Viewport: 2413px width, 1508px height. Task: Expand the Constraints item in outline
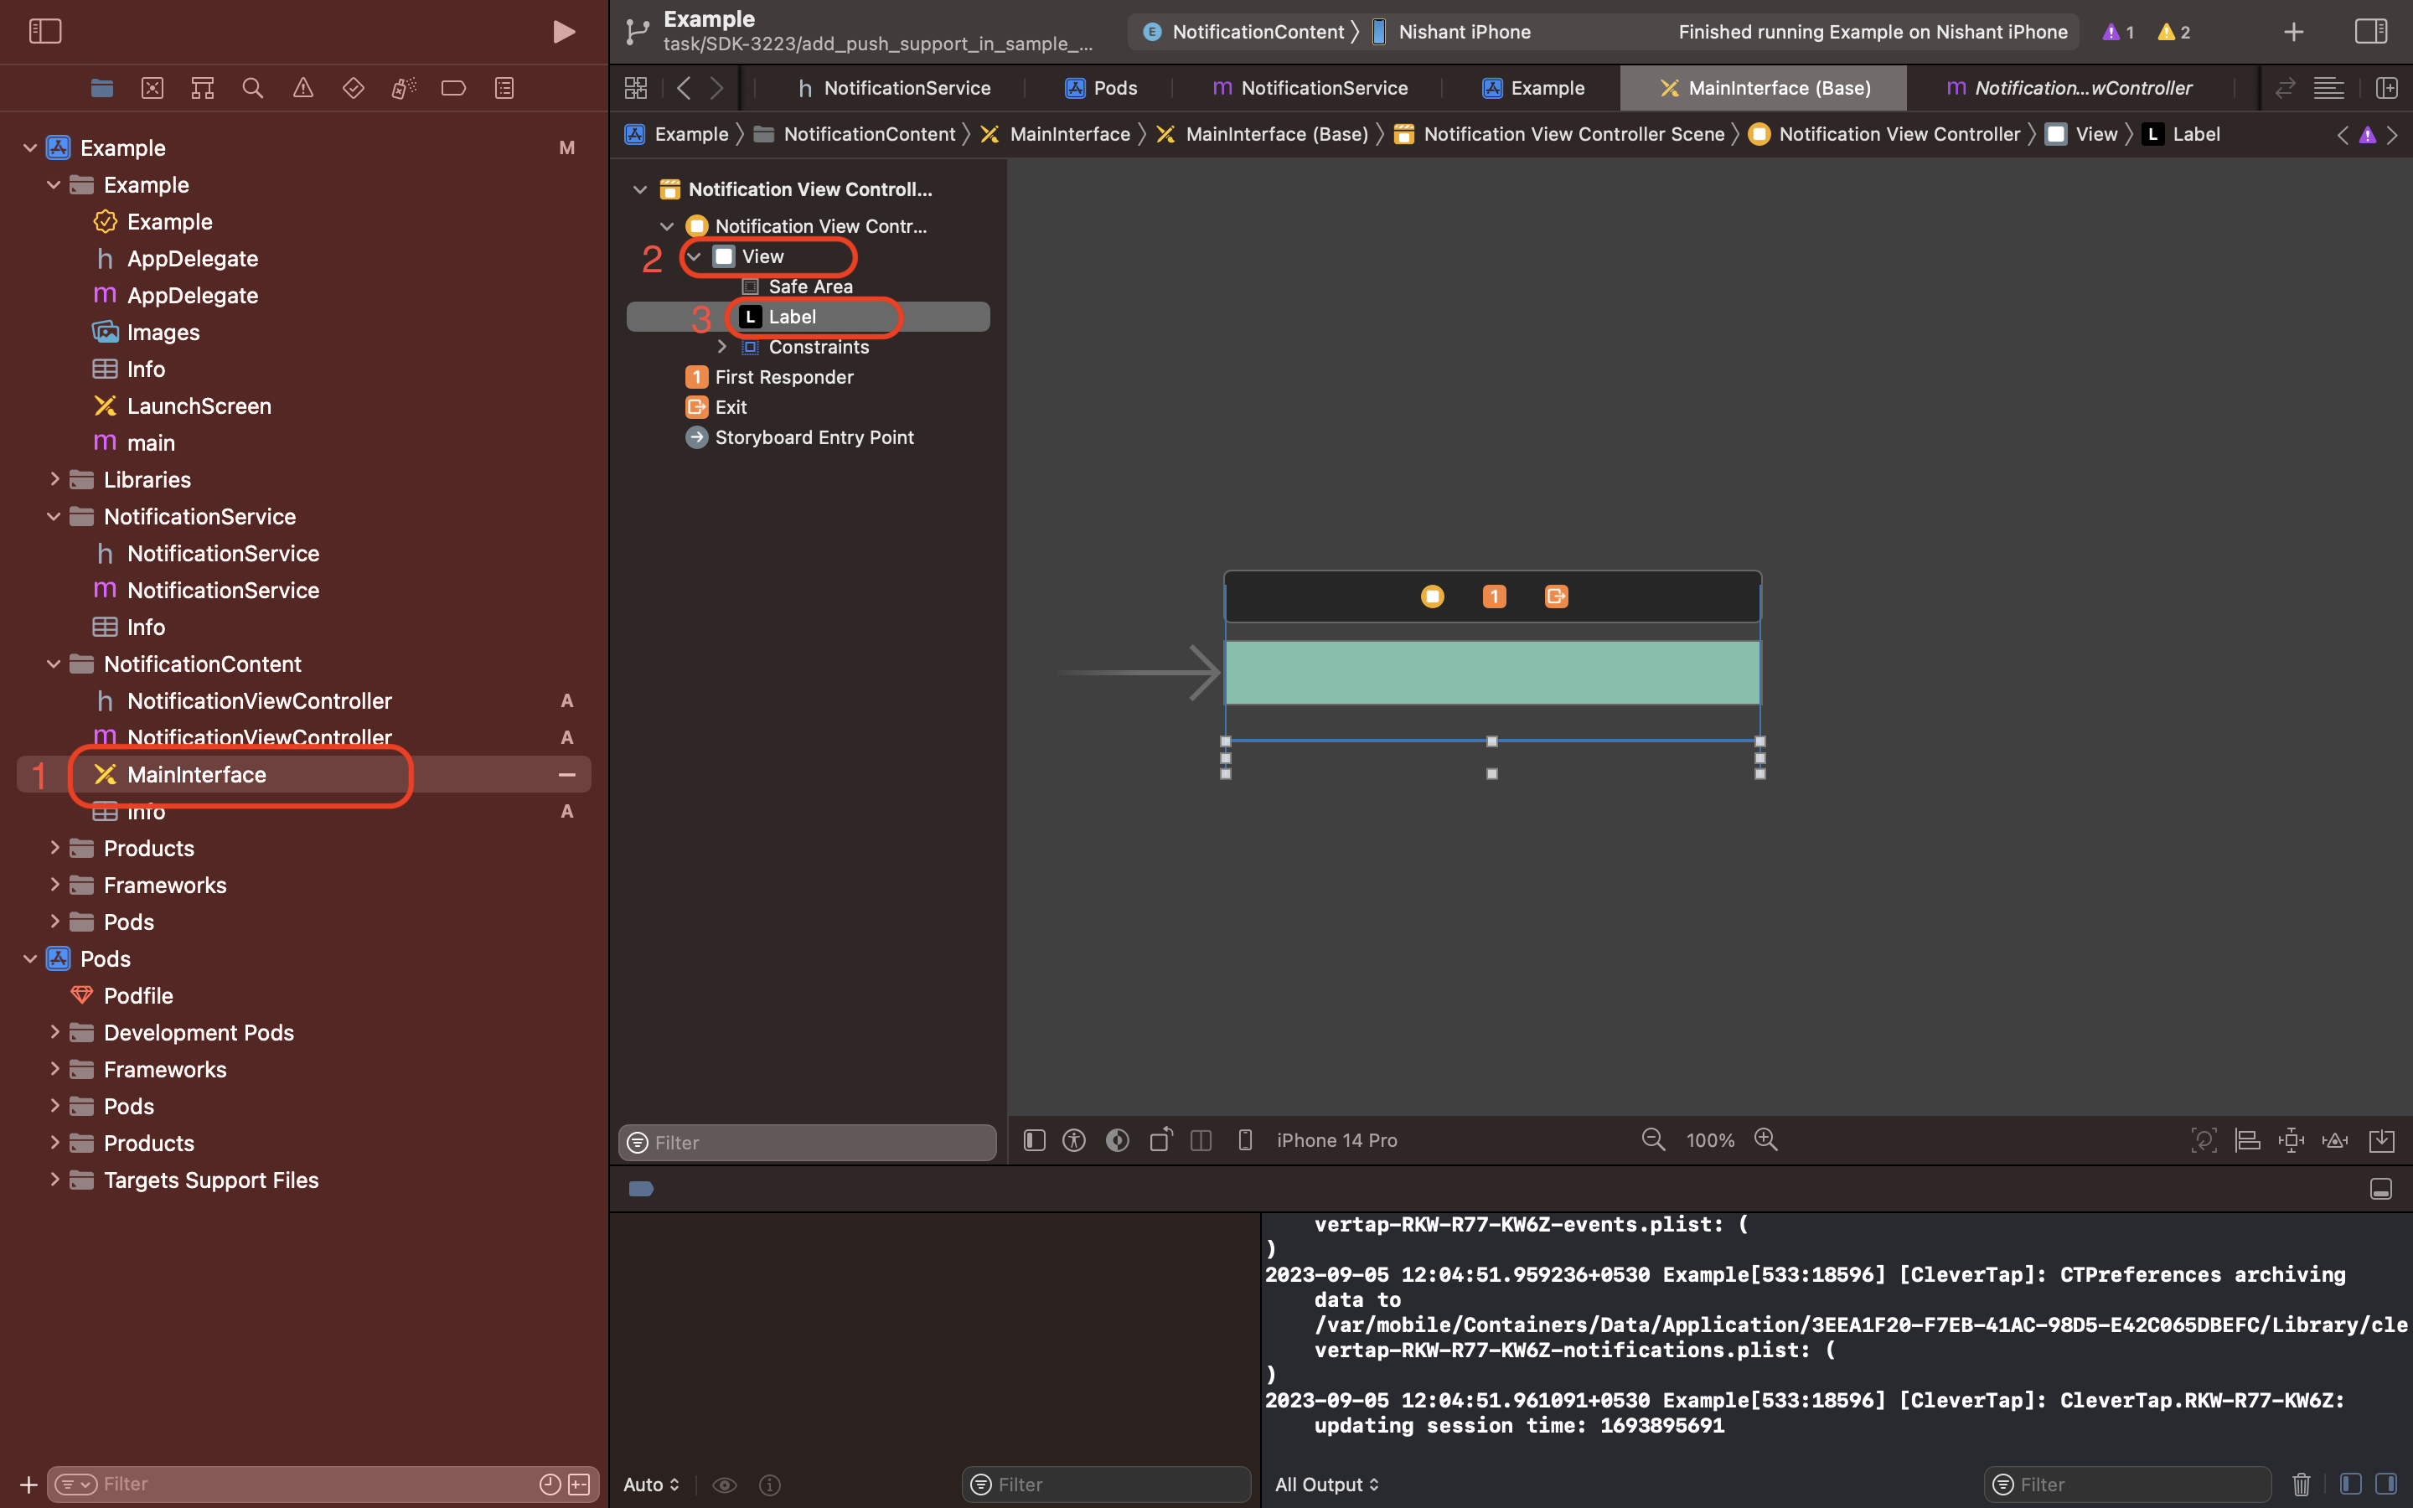722,347
